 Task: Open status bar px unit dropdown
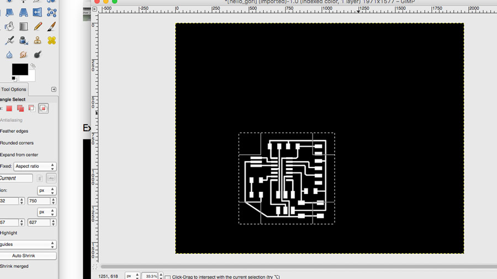tap(133, 276)
